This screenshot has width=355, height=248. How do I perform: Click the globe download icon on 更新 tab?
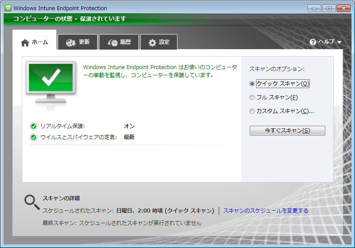point(71,43)
